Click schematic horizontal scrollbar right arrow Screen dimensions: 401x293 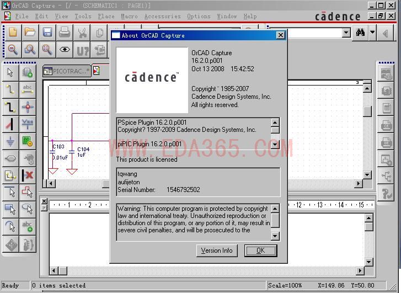pos(359,183)
